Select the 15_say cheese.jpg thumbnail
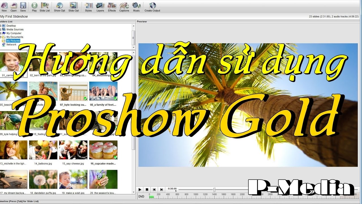Screen dimensions: 362x204 pos(74,150)
